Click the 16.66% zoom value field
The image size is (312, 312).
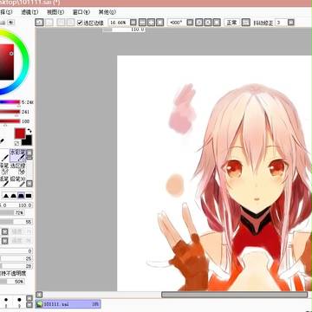click(x=119, y=23)
